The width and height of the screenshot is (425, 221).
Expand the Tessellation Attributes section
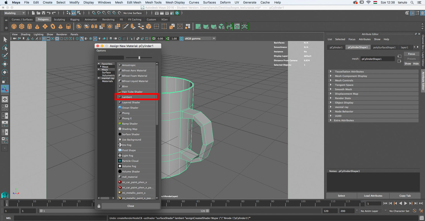[x=349, y=72]
